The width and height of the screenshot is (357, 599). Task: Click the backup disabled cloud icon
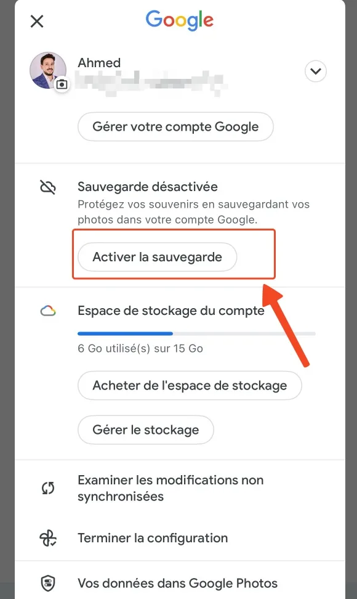[x=49, y=187]
